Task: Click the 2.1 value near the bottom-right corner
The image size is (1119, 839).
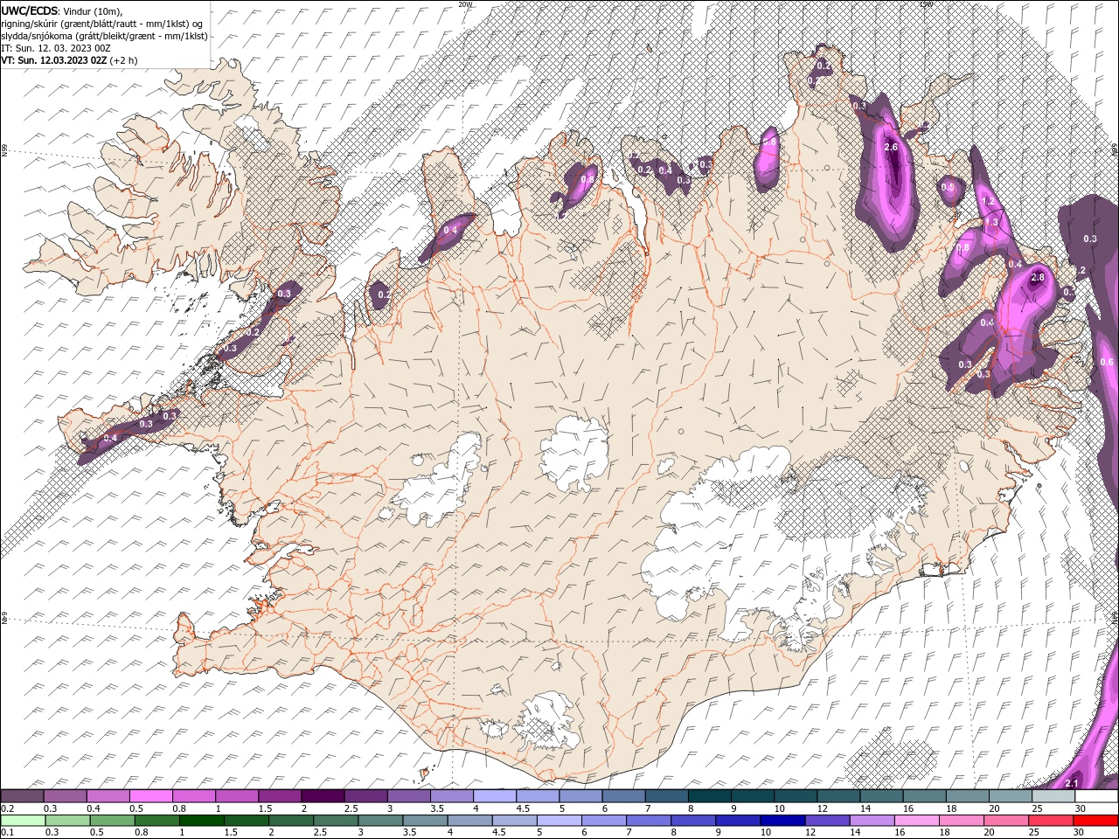Action: pos(1072,783)
